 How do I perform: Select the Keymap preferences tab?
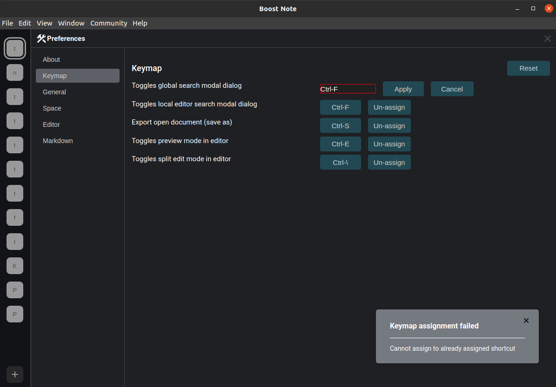tap(78, 76)
